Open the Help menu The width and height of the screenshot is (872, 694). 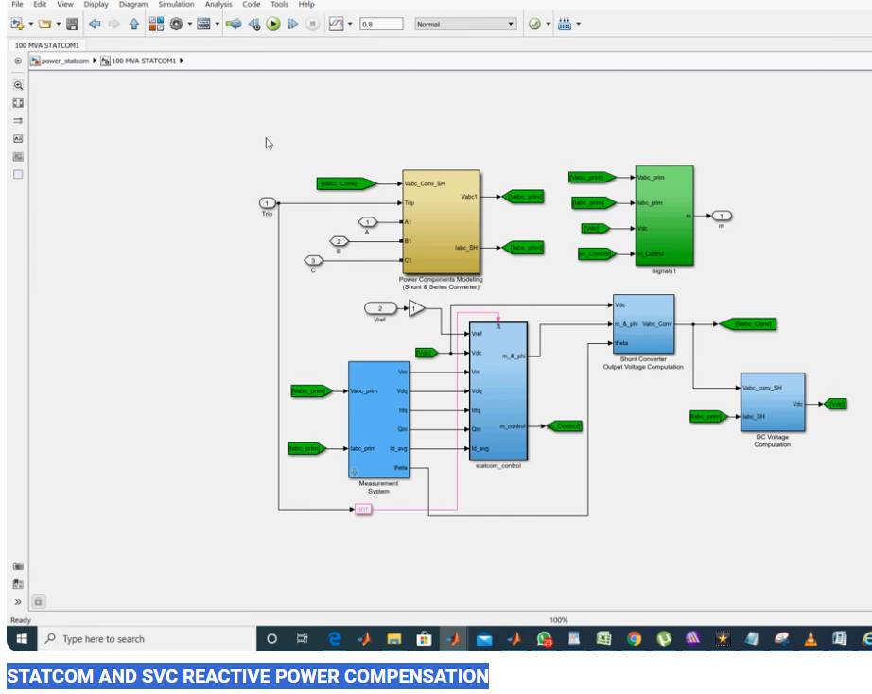306,4
